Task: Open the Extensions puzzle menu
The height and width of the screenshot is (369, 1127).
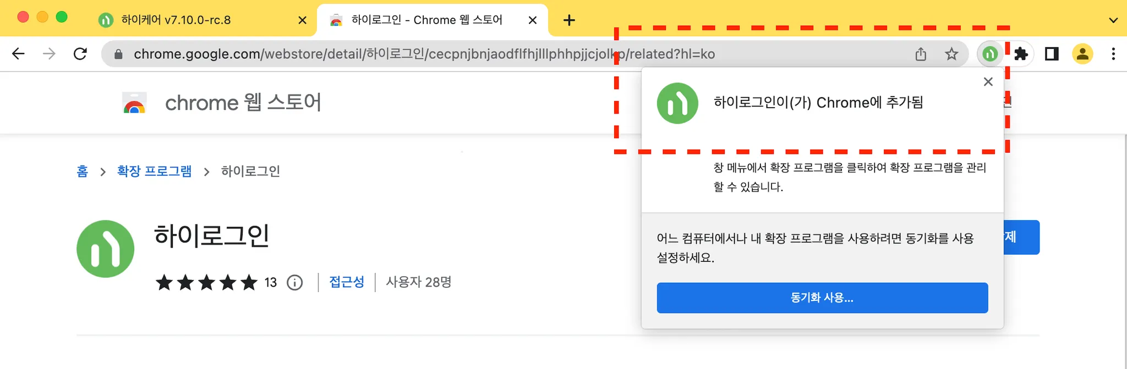Action: pyautogui.click(x=1021, y=54)
